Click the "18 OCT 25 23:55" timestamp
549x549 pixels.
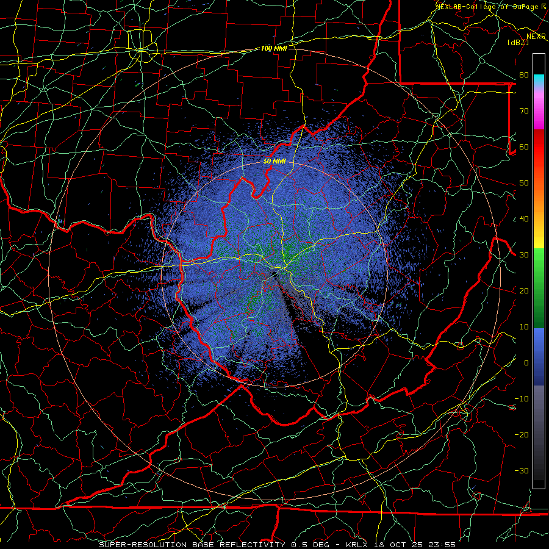[415, 545]
